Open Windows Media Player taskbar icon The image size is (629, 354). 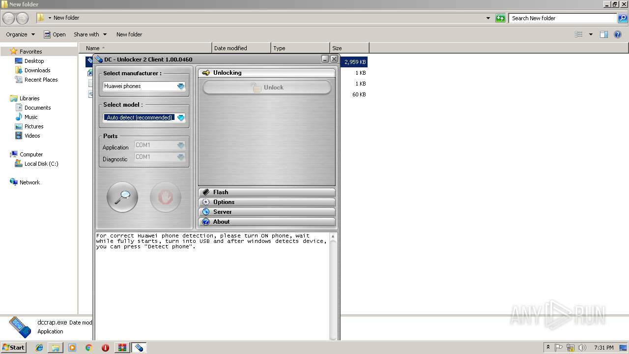[72, 348]
